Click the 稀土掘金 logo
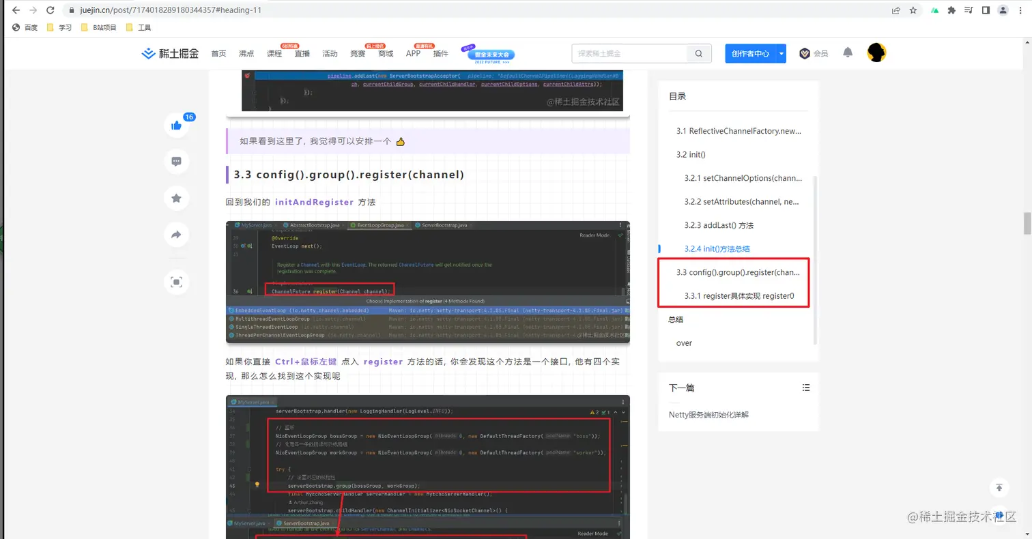The height and width of the screenshot is (539, 1032). (x=170, y=53)
